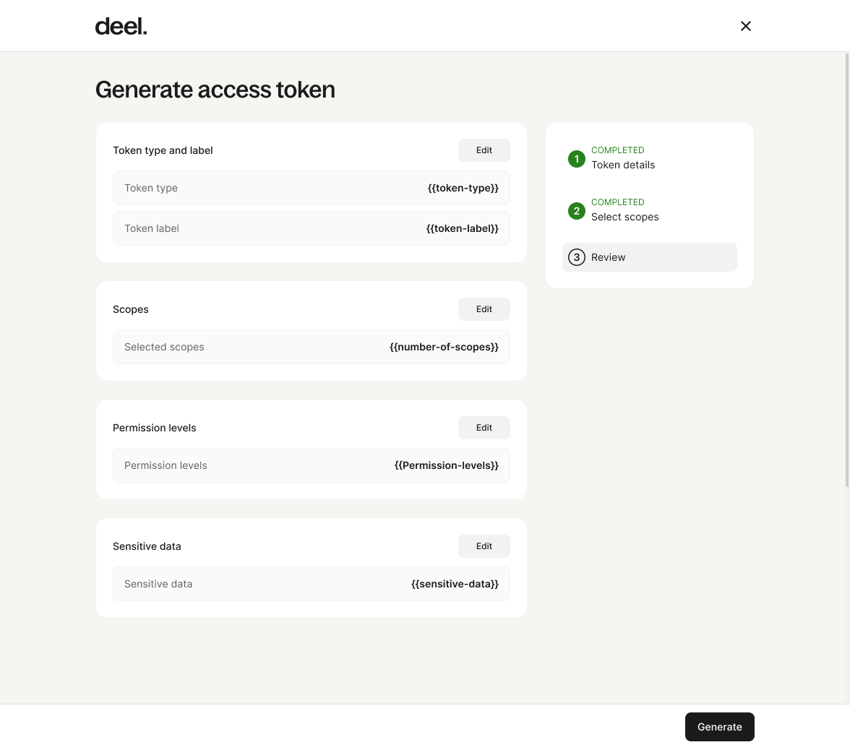Click the green step 1 circle icon

[x=576, y=159]
